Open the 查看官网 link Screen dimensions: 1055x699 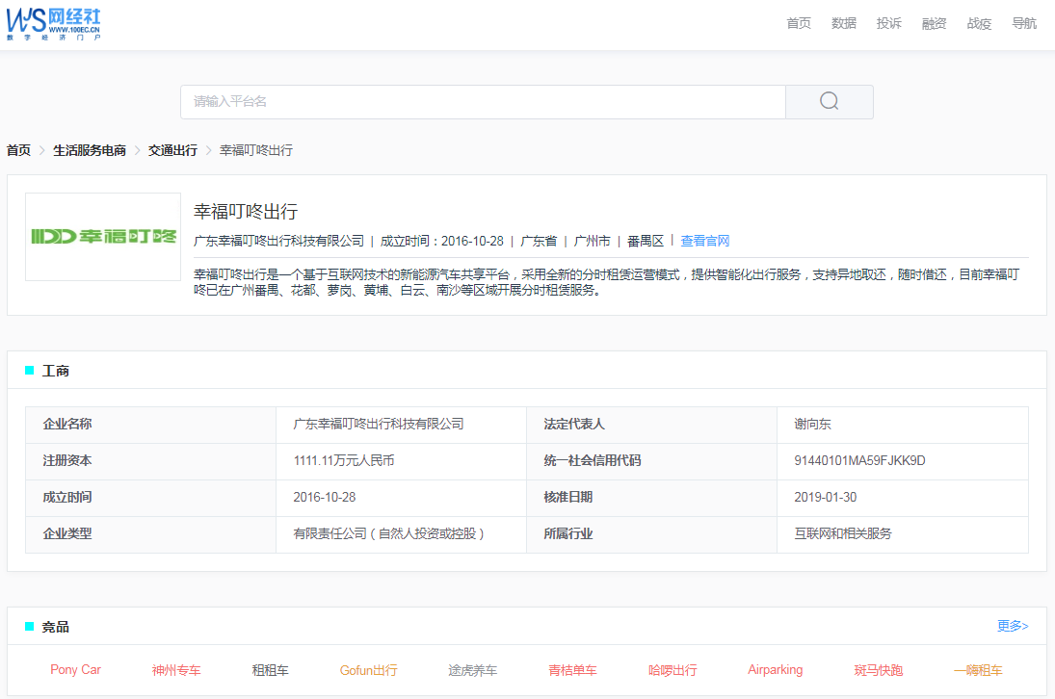click(x=705, y=241)
